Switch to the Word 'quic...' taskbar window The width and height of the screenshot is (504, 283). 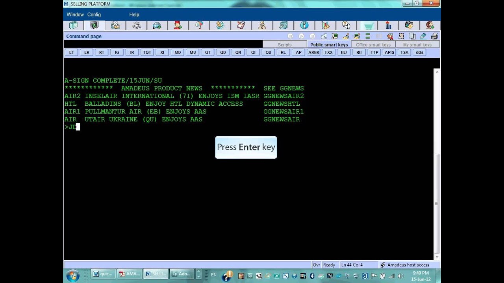click(x=103, y=274)
